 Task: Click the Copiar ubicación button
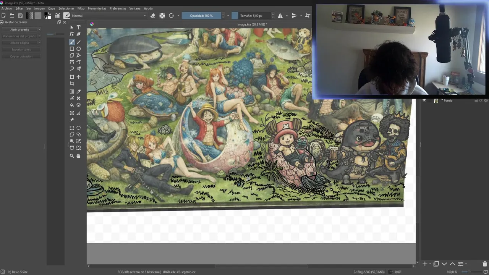point(21,57)
